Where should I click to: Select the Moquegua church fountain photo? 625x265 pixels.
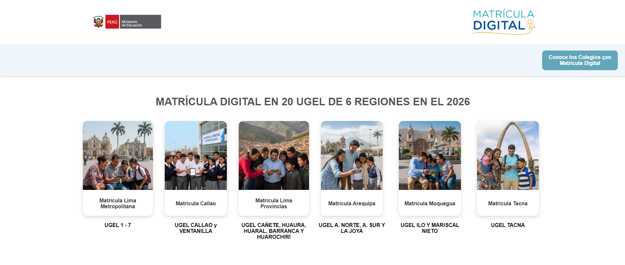pyautogui.click(x=430, y=155)
